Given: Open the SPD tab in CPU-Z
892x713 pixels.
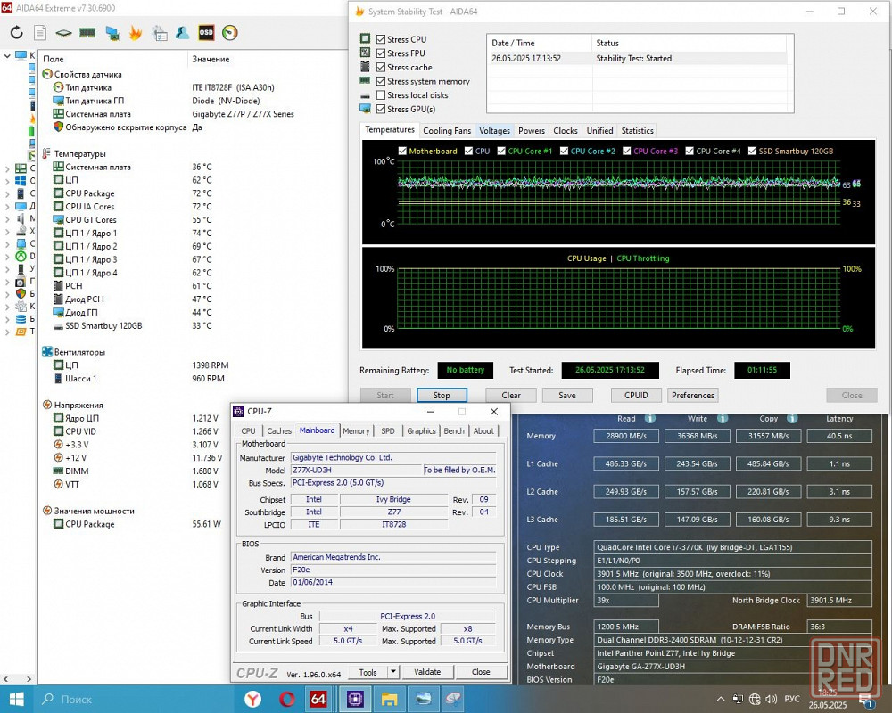Looking at the screenshot, I should coord(388,431).
